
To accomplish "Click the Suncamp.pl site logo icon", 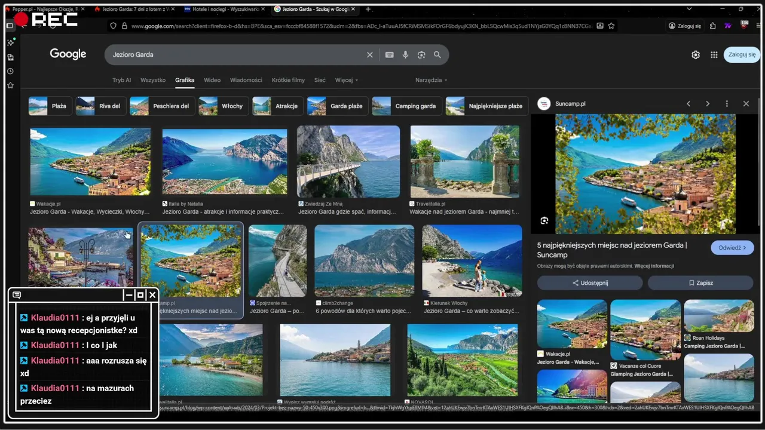I will tap(544, 103).
